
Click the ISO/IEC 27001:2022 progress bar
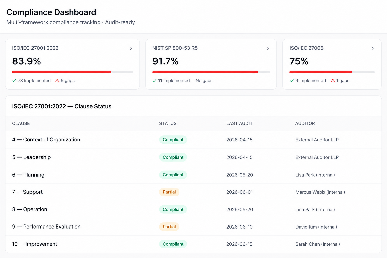click(x=72, y=72)
